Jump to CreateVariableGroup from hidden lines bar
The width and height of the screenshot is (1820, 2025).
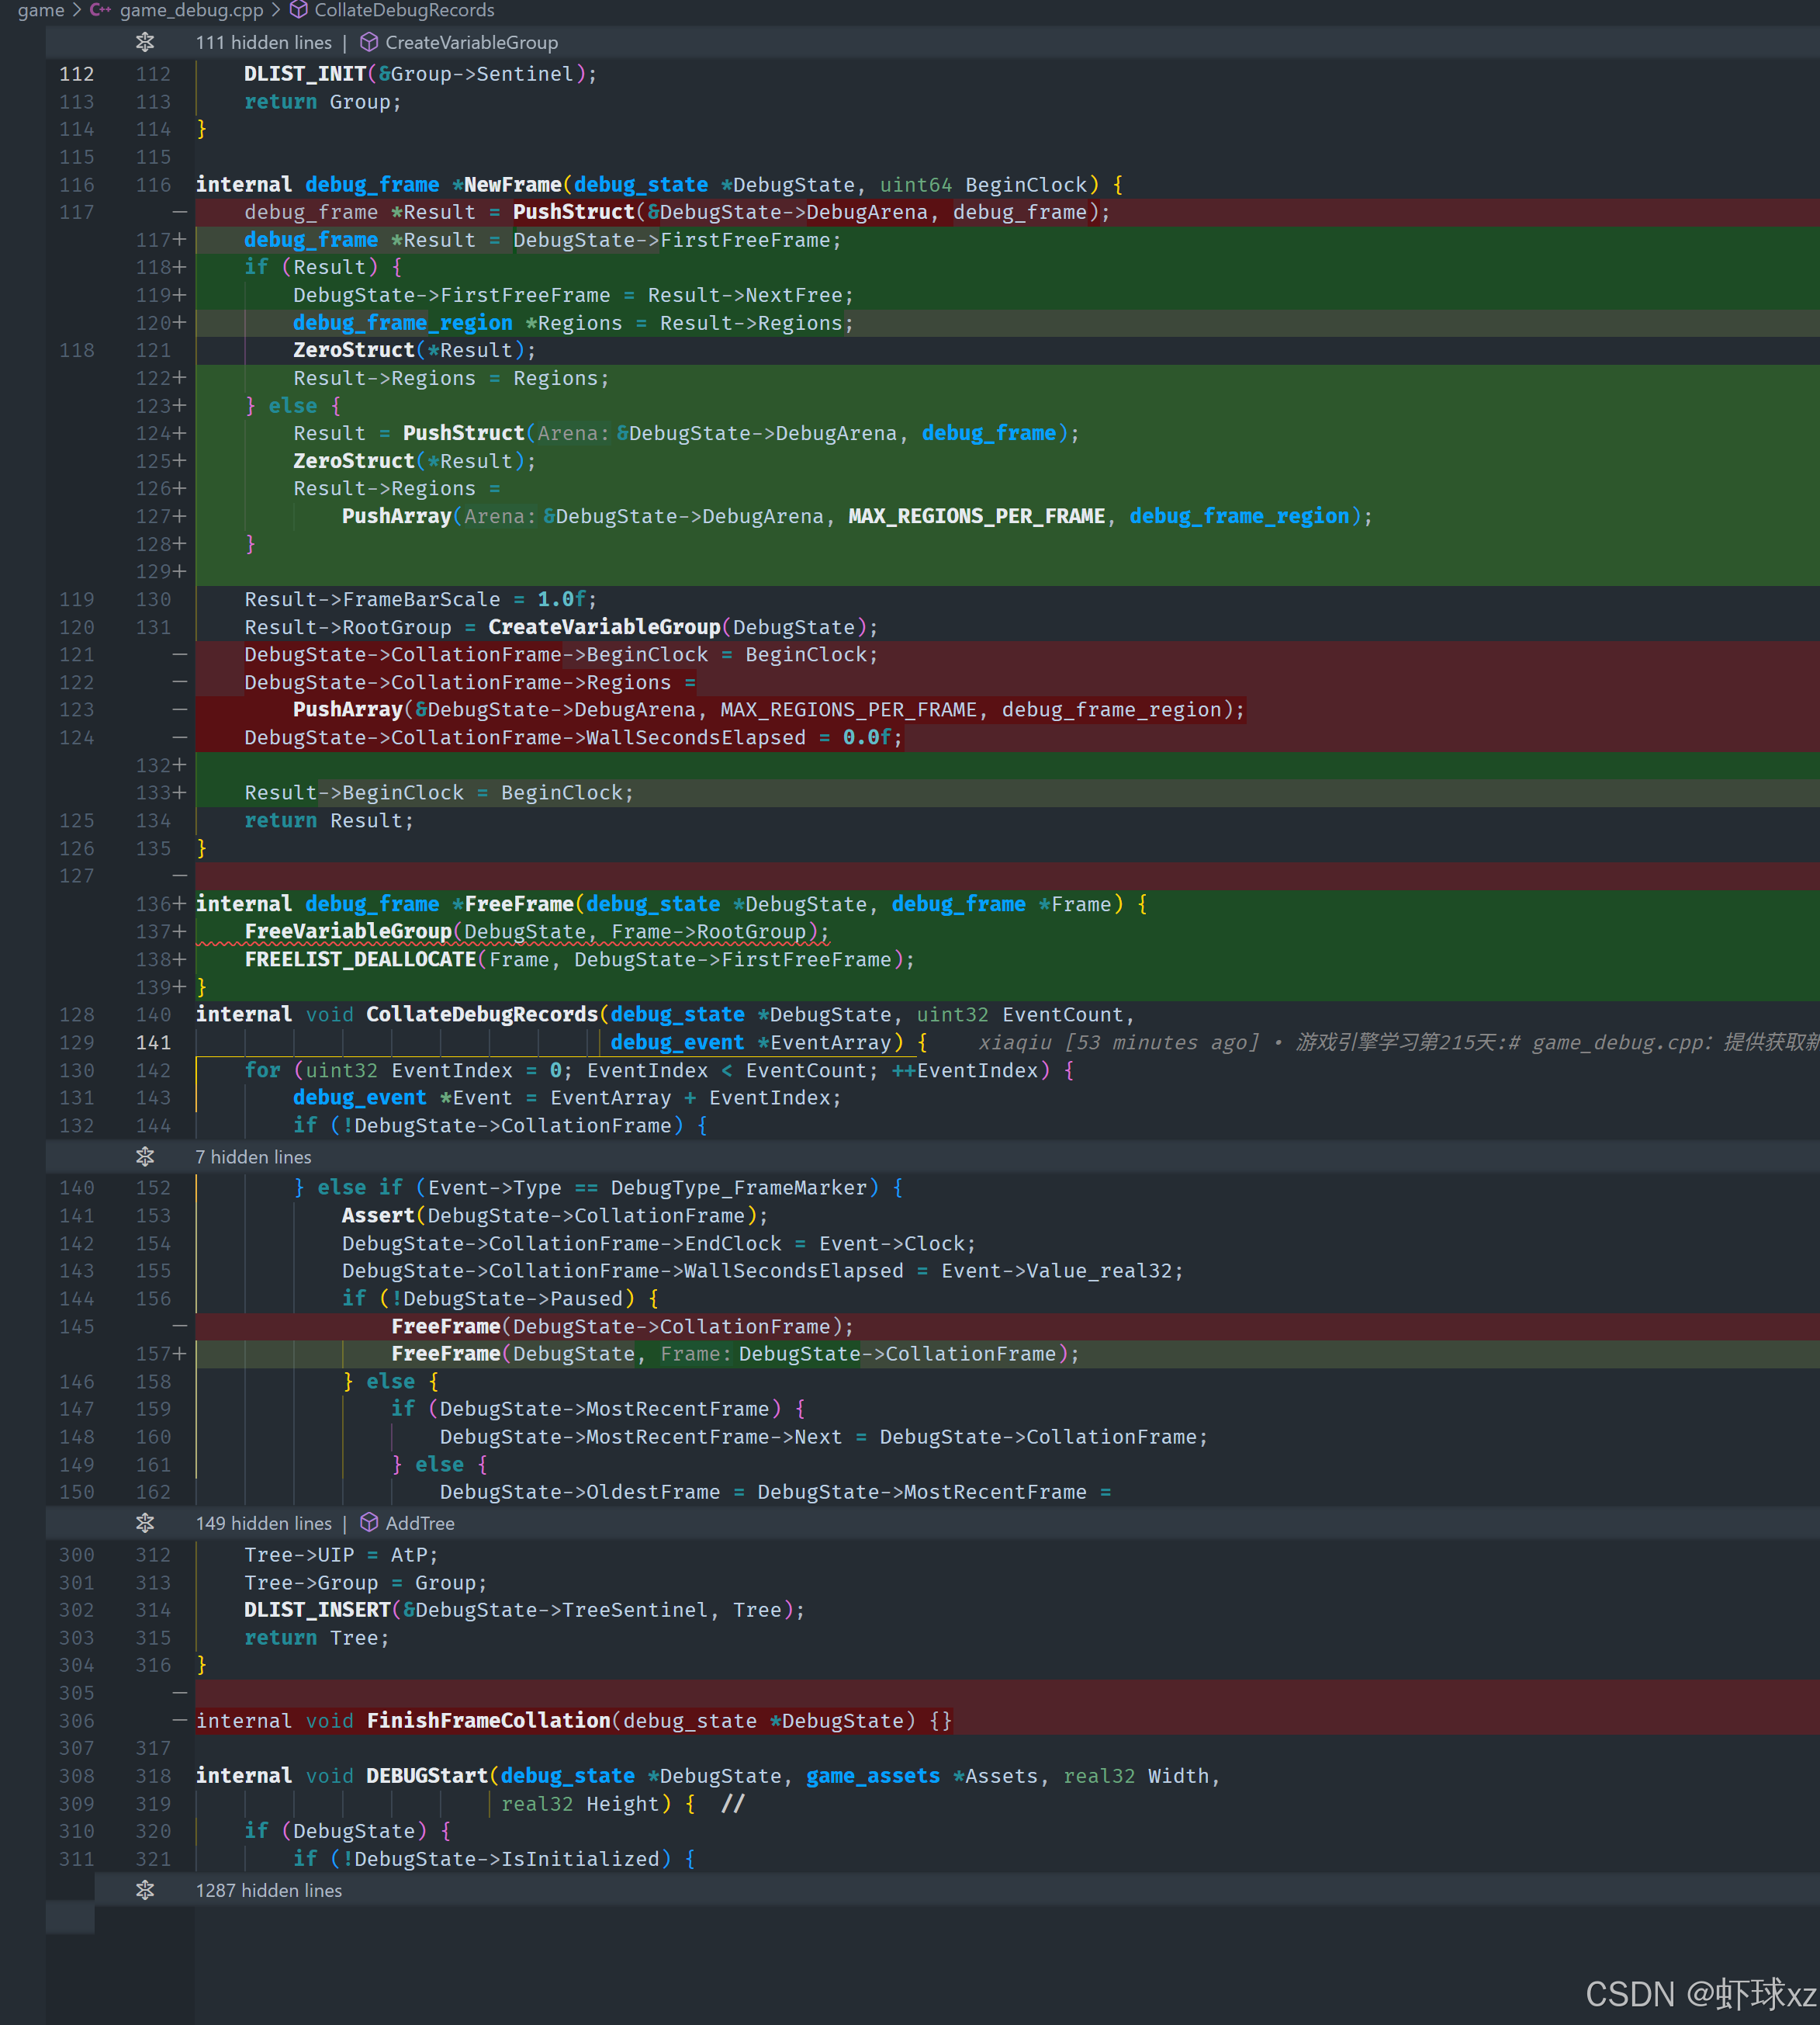coord(471,42)
